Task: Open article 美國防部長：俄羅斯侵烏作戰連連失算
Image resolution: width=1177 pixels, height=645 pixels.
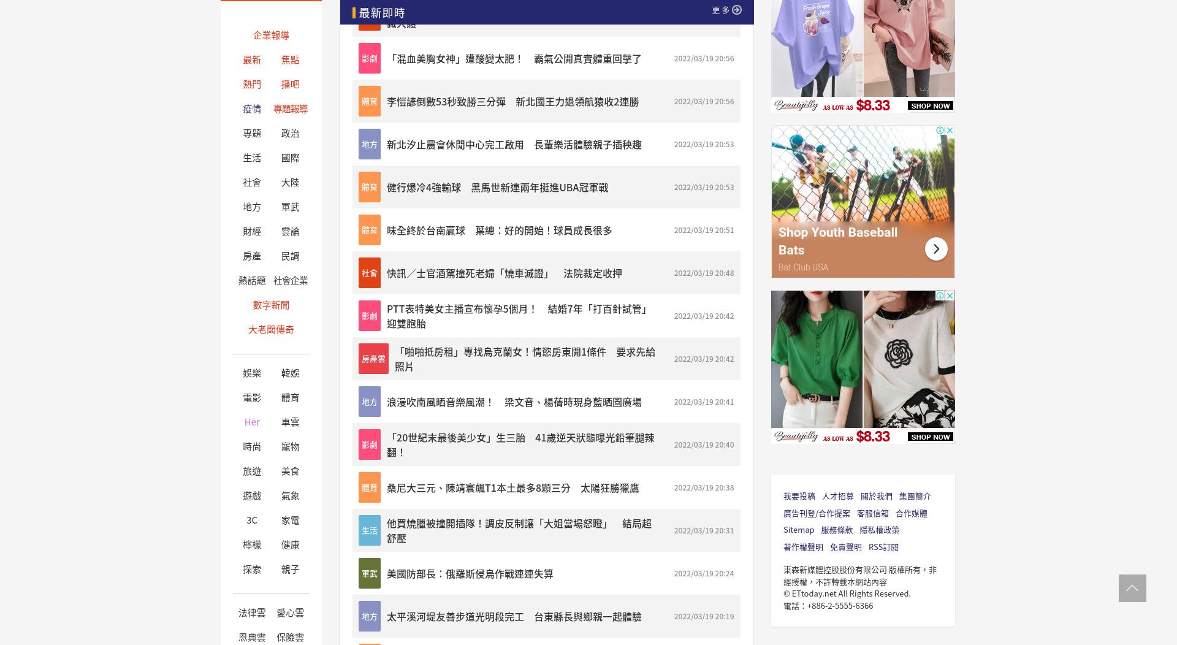Action: (470, 574)
